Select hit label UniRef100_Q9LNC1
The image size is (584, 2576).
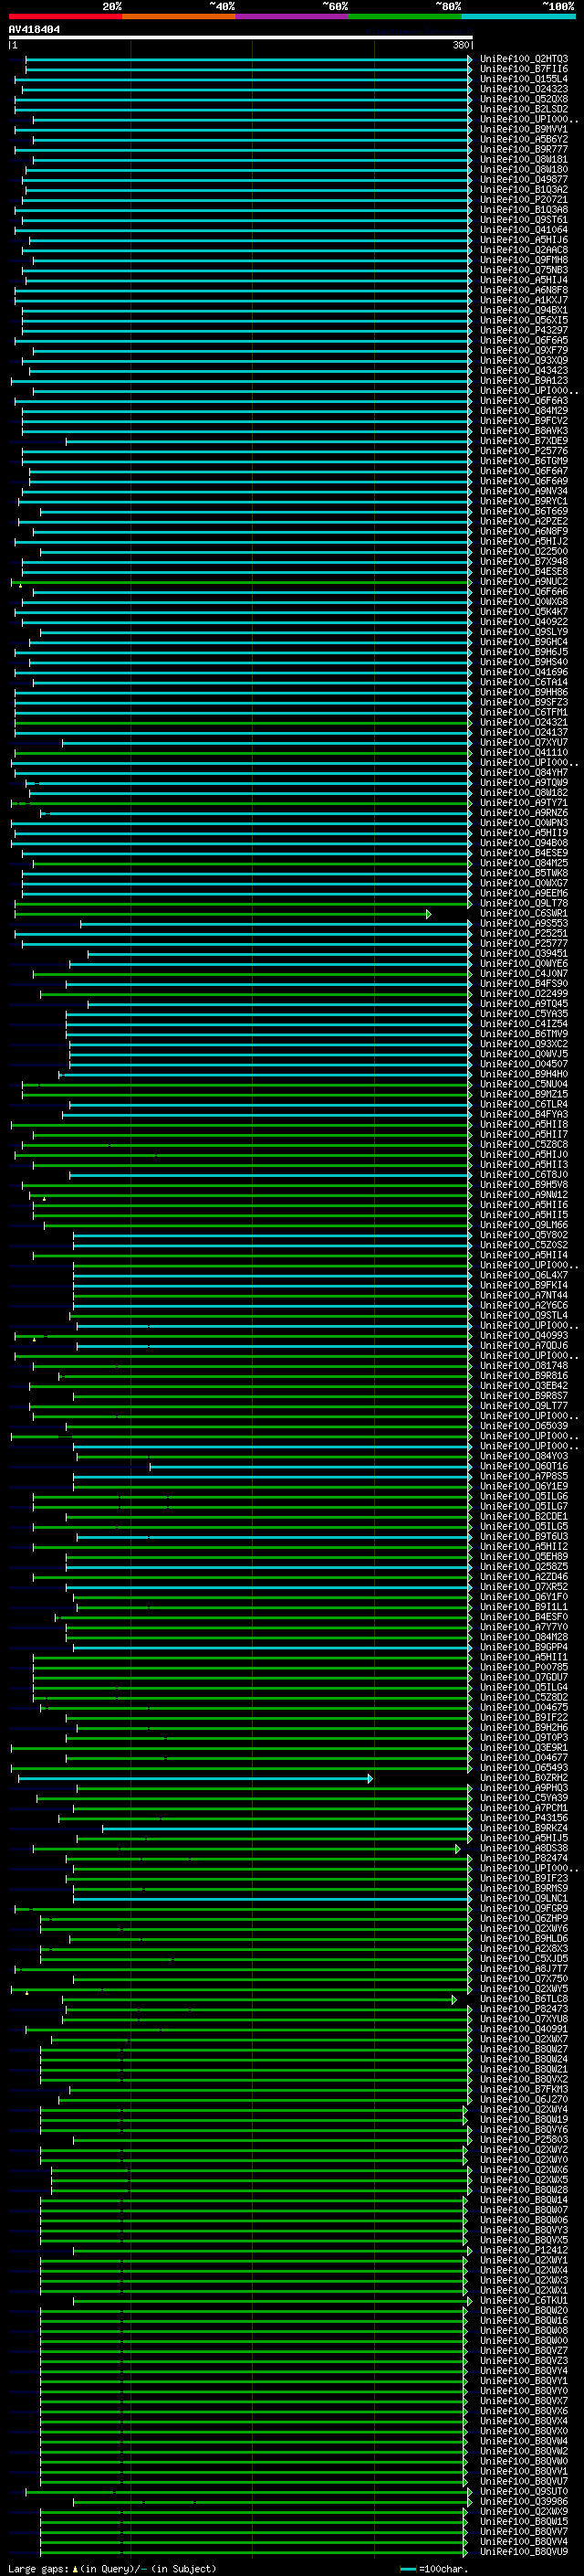[524, 1899]
